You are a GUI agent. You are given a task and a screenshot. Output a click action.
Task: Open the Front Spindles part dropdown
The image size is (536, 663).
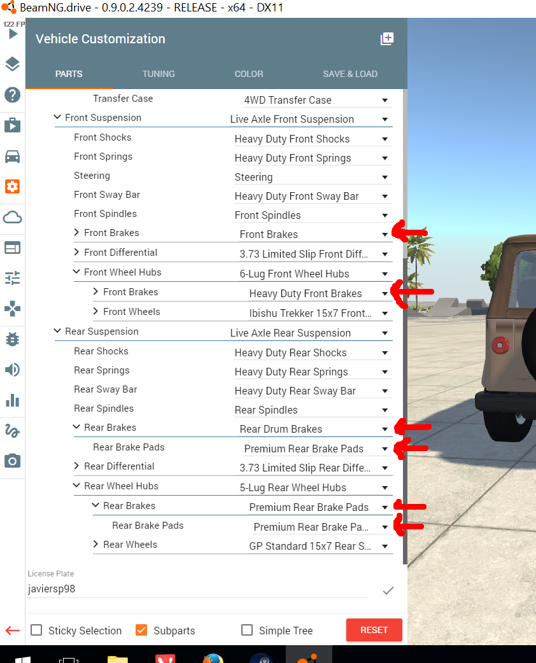point(313,215)
